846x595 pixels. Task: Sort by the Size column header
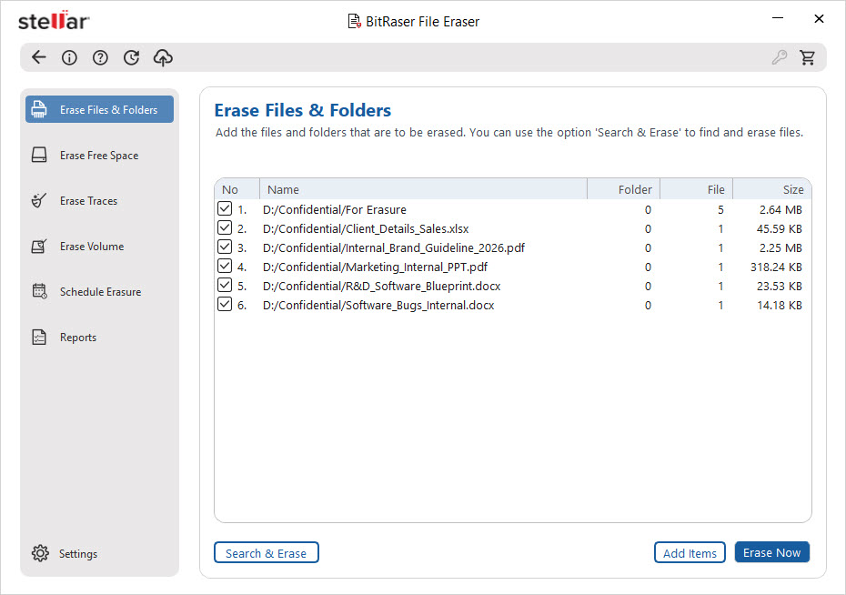click(771, 189)
